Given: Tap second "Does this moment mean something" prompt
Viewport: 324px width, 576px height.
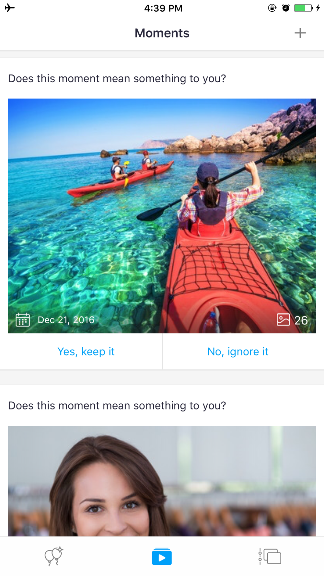Looking at the screenshot, I should tap(117, 406).
